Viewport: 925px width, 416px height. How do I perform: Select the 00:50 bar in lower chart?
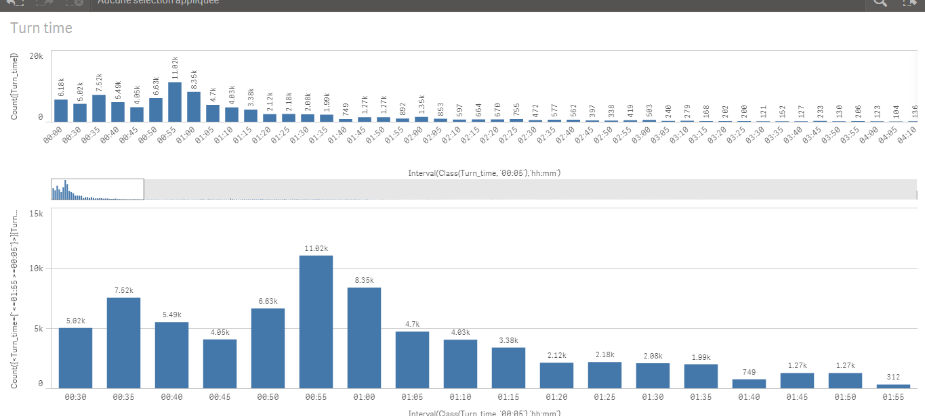point(268,348)
